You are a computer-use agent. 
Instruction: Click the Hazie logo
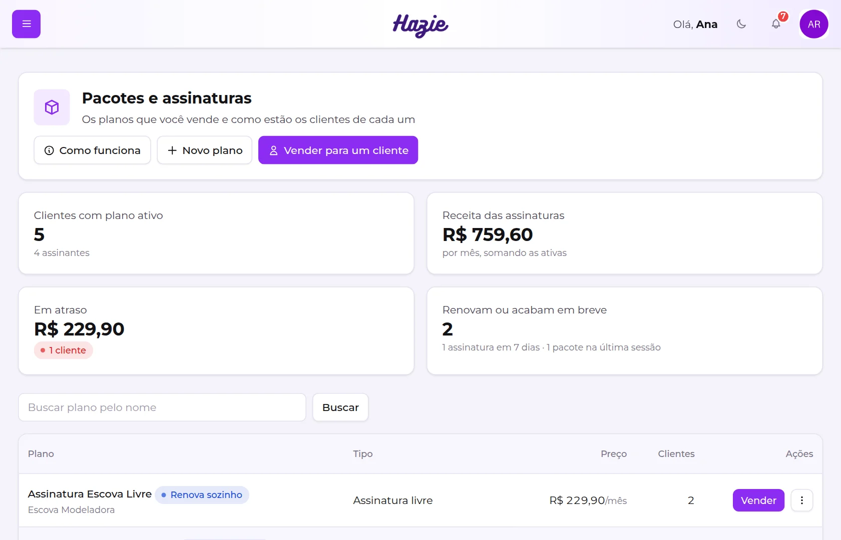(x=420, y=25)
